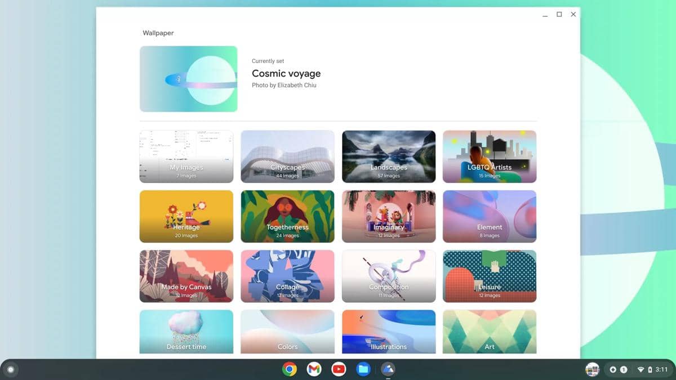Open the status area clock
This screenshot has height=380, width=676.
pos(660,369)
